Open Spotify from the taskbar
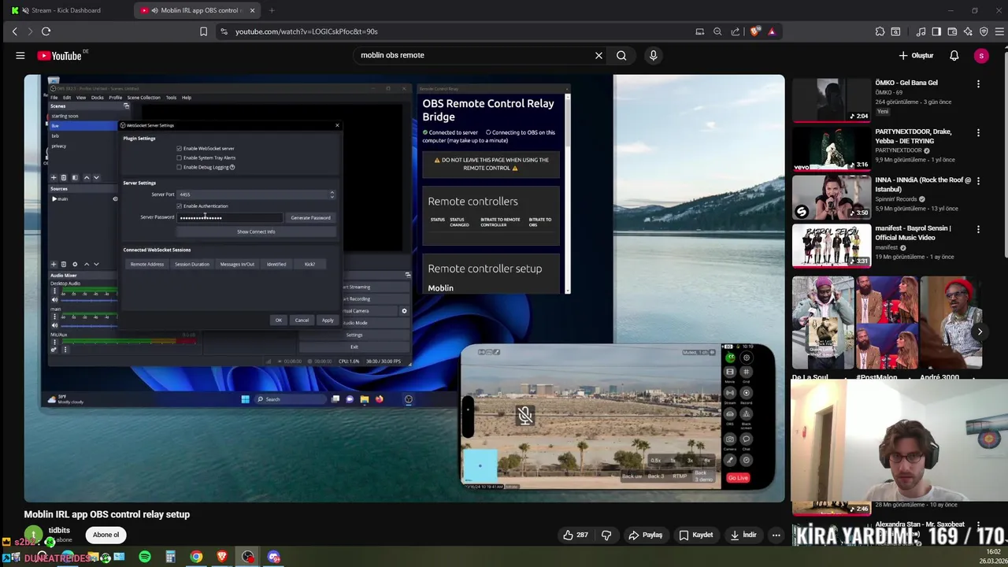This screenshot has width=1008, height=567. (145, 557)
